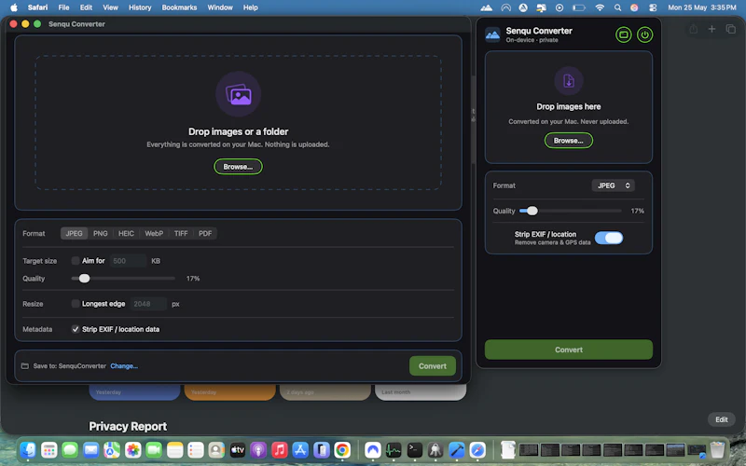Click the Senqu Converter menu bar mountain icon
The width and height of the screenshot is (746, 466).
(486, 7)
